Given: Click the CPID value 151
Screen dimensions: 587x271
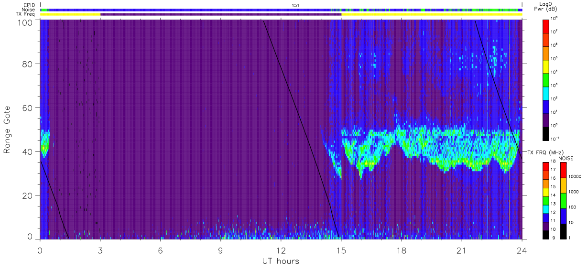Looking at the screenshot, I should point(296,5).
